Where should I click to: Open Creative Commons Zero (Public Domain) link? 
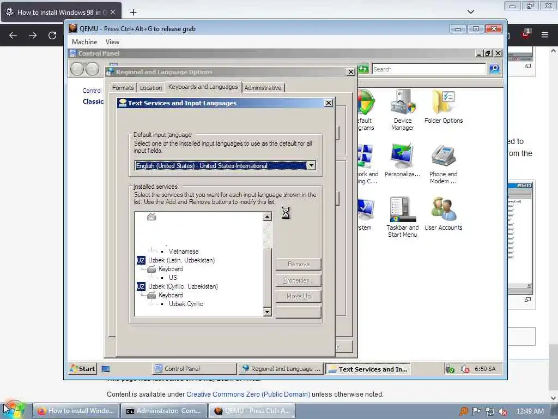coord(248,394)
